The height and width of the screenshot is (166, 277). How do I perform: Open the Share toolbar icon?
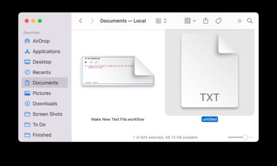pyautogui.click(x=205, y=21)
